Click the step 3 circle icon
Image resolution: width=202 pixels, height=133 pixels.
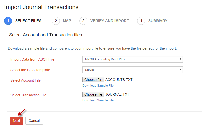pos(83,21)
